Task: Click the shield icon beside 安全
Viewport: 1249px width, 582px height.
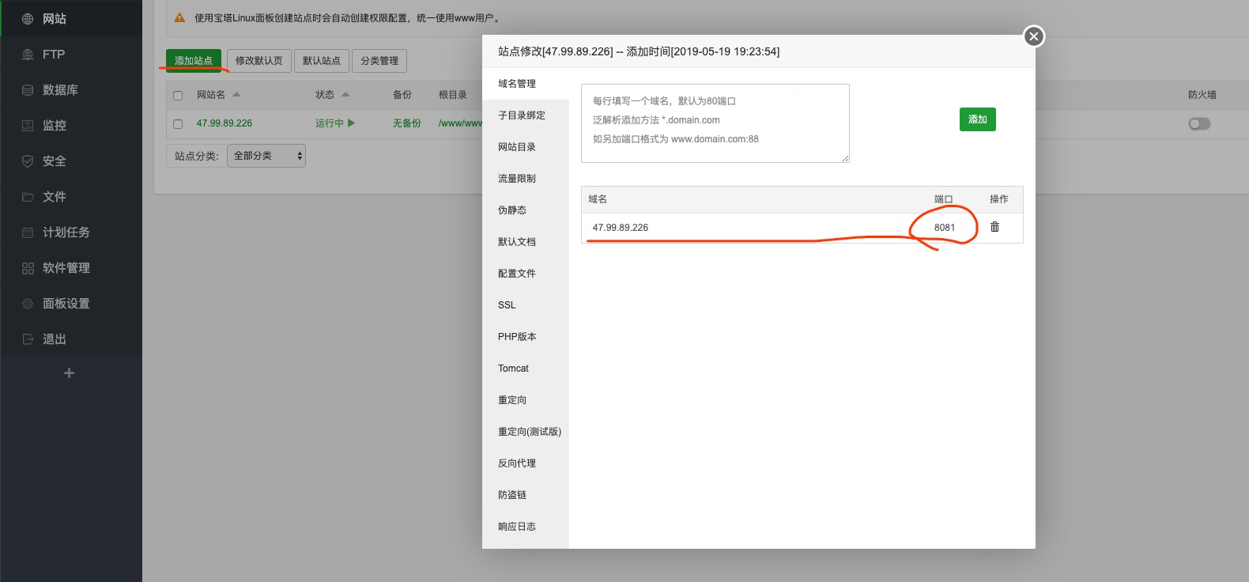Action: (28, 161)
